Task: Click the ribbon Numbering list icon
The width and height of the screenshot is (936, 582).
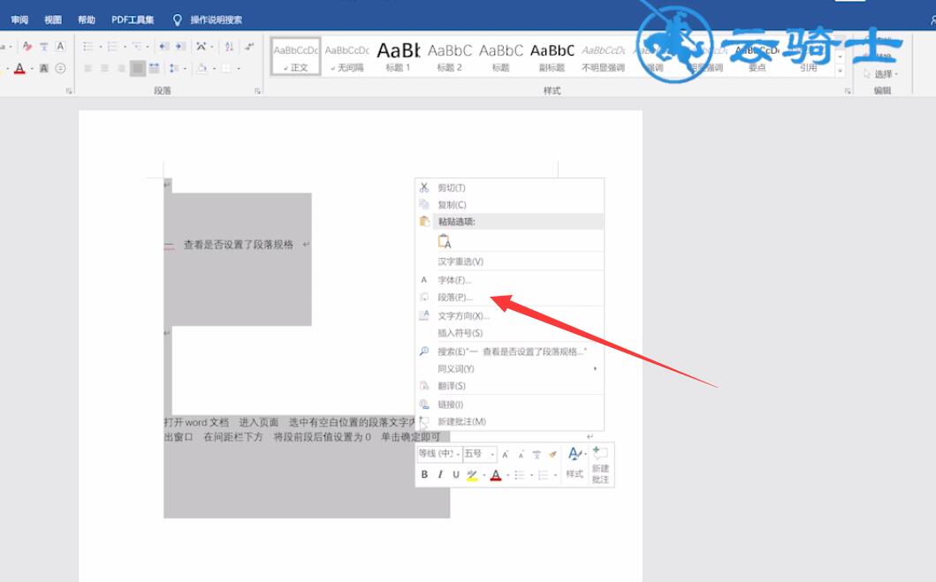Action: coord(113,47)
